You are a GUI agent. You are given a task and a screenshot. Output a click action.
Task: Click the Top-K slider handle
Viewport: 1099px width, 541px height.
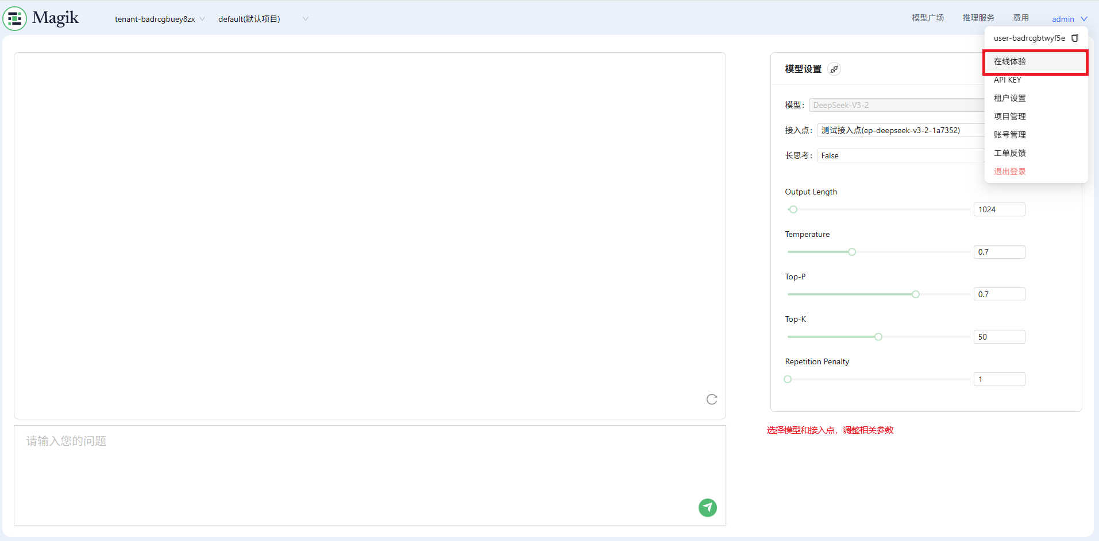878,337
